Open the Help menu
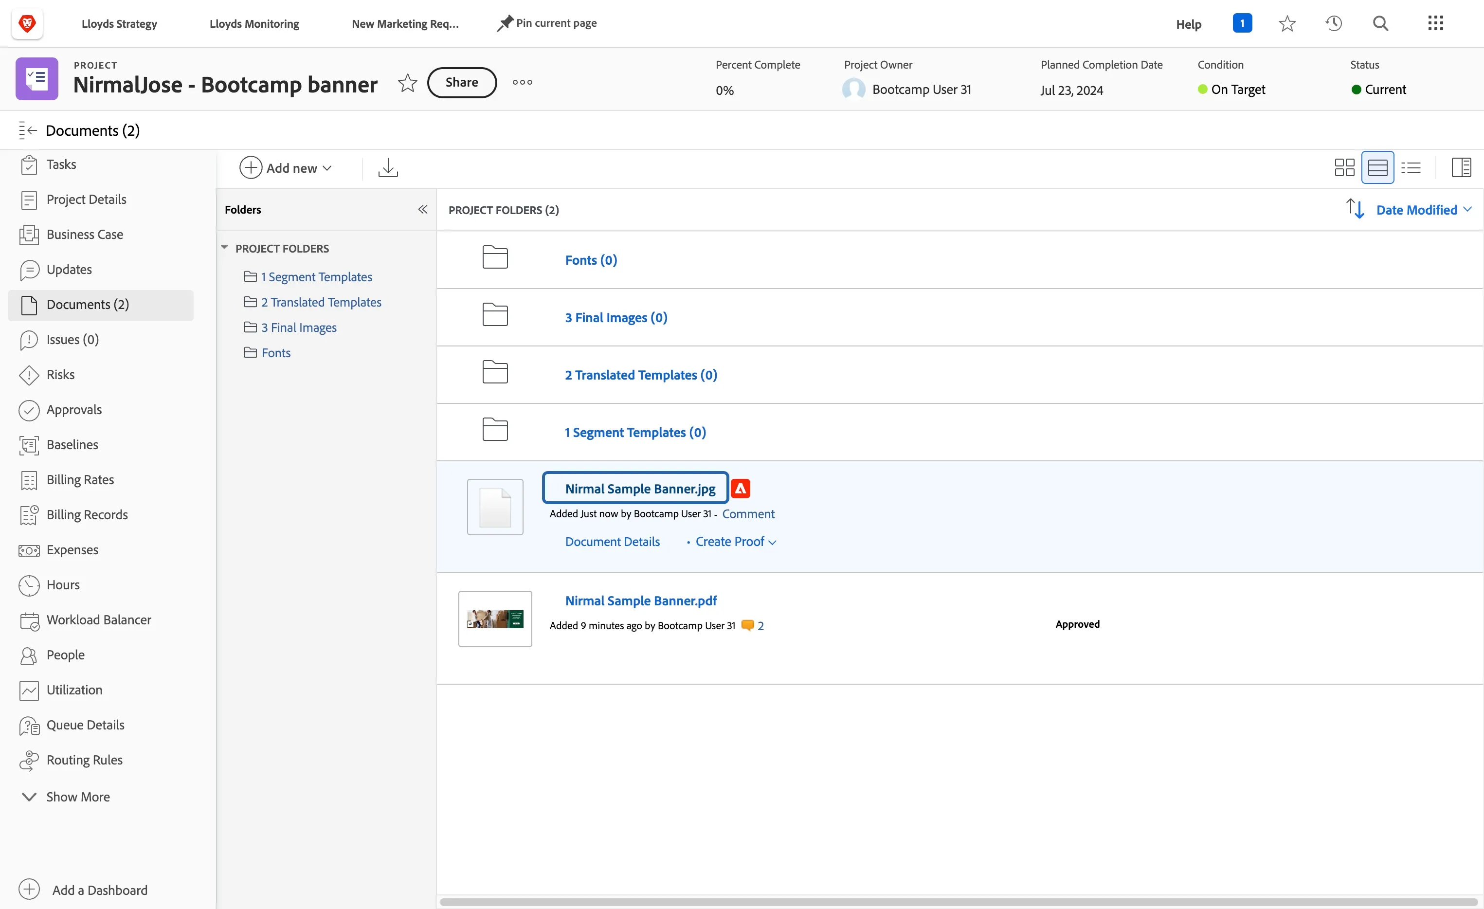 (x=1188, y=24)
